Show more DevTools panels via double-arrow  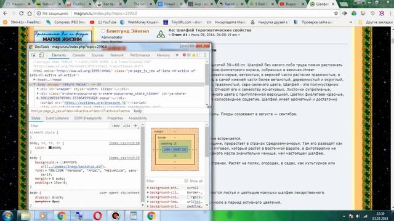177,55
